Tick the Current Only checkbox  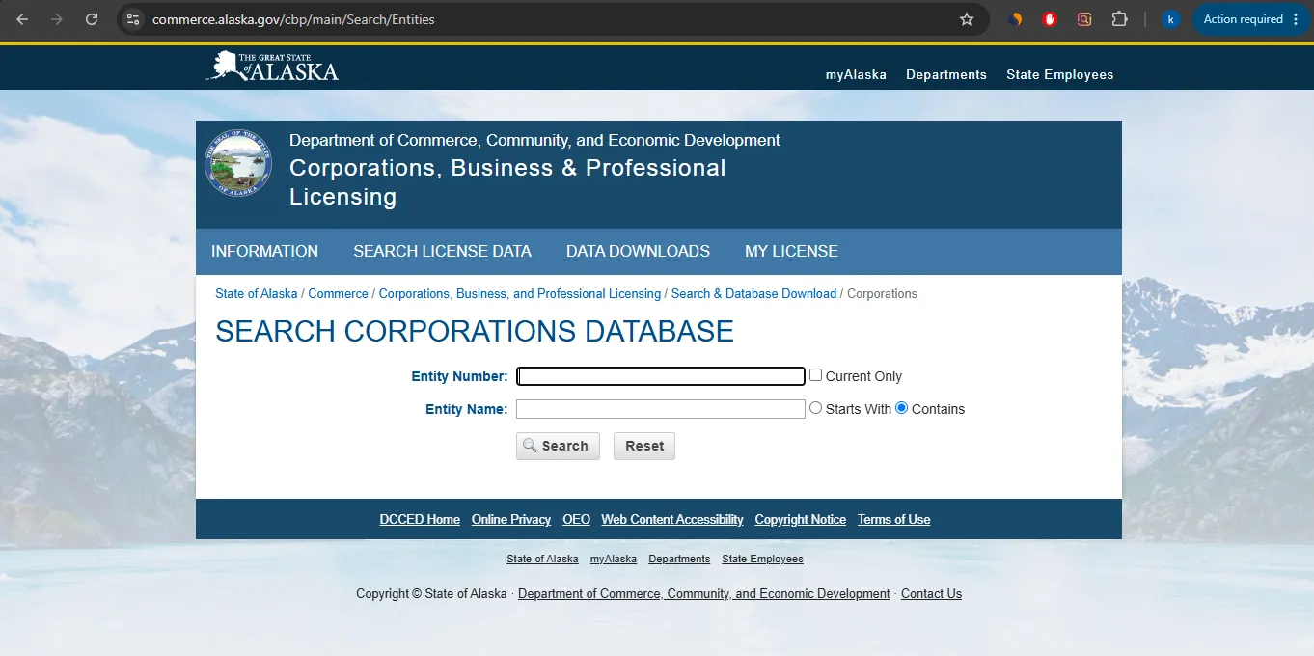[x=815, y=375]
